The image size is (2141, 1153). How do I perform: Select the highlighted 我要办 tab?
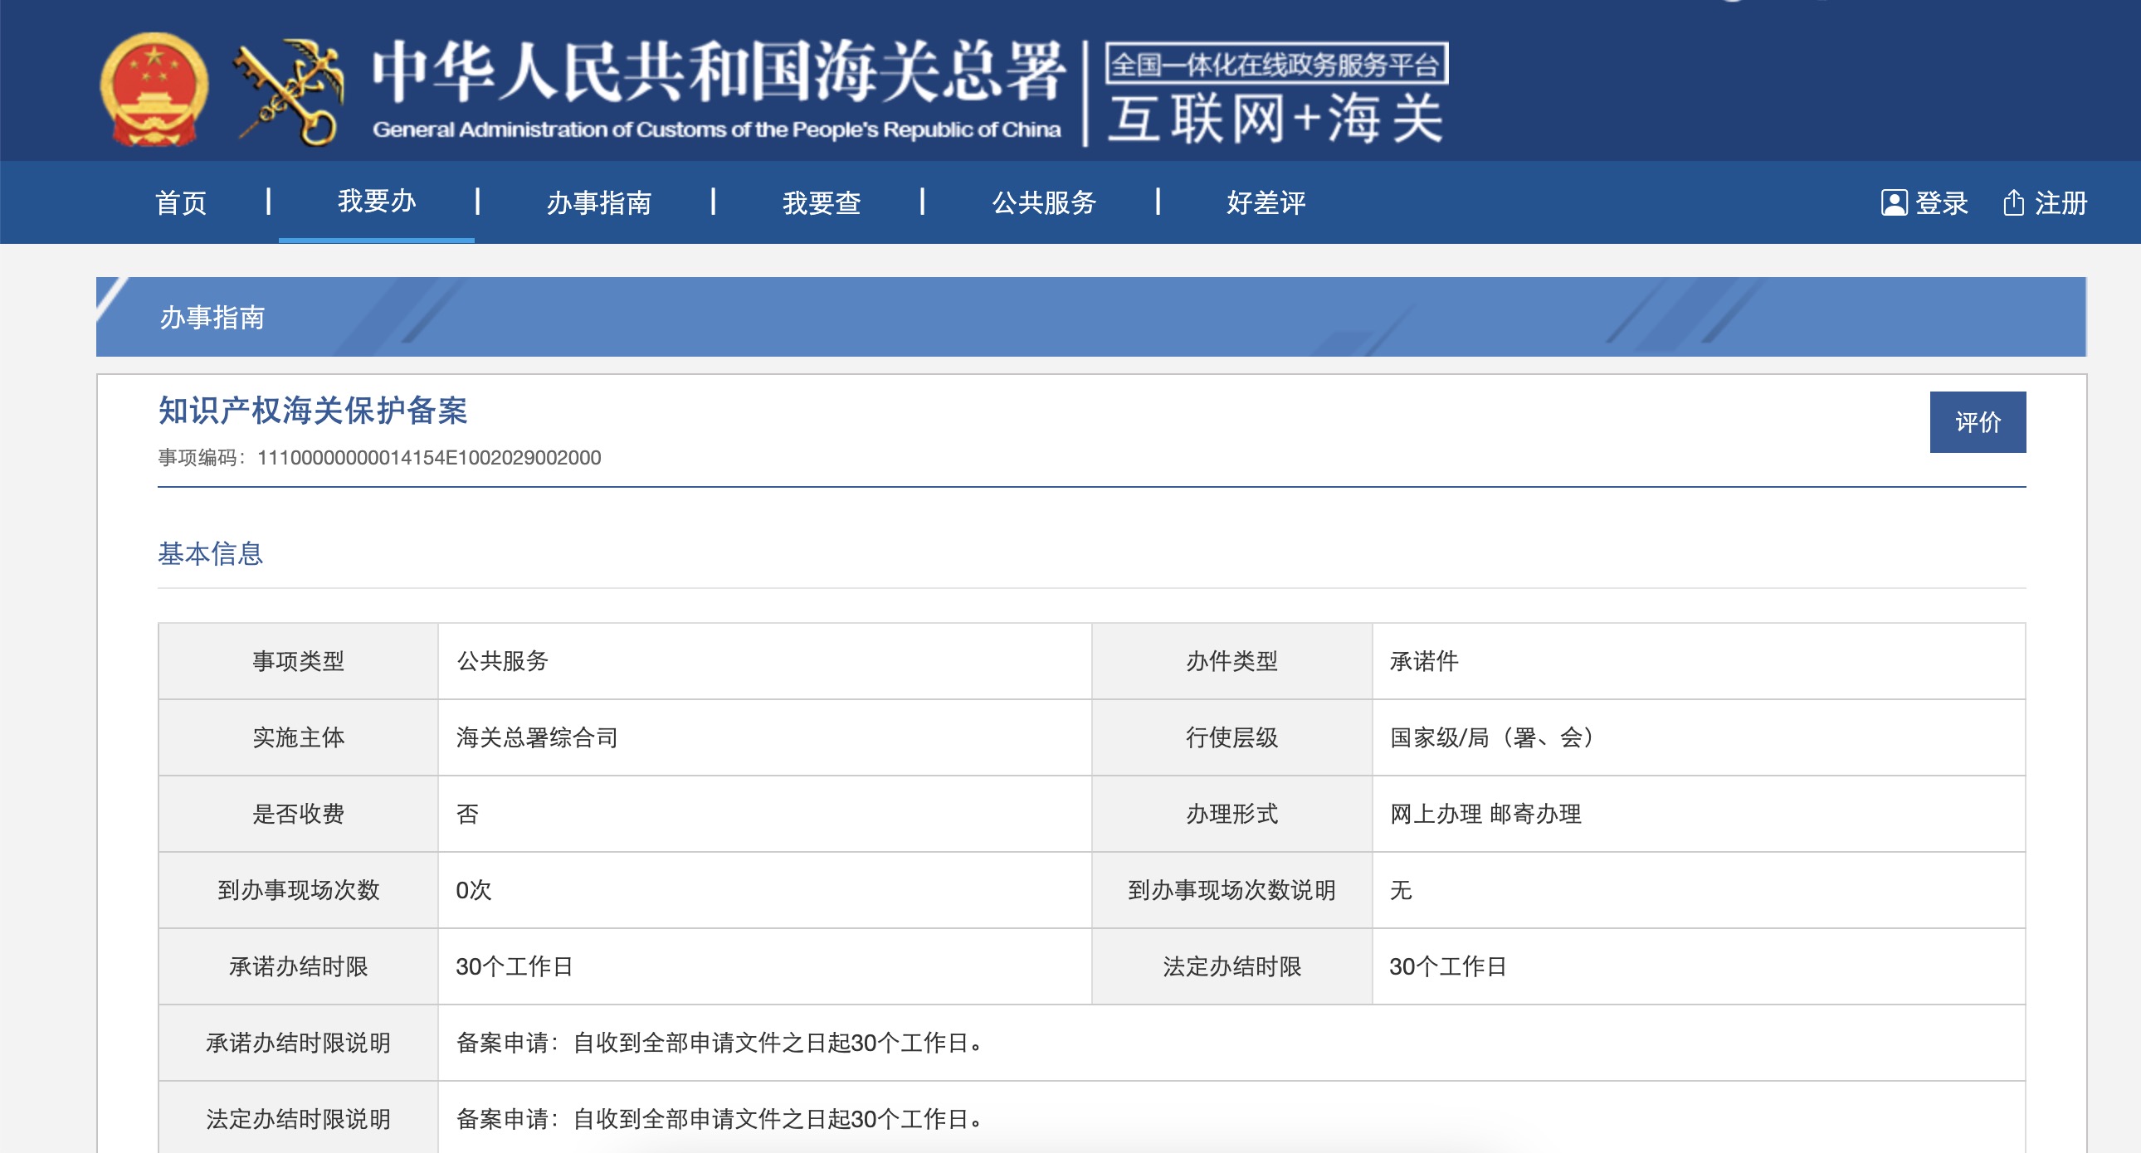click(x=376, y=202)
